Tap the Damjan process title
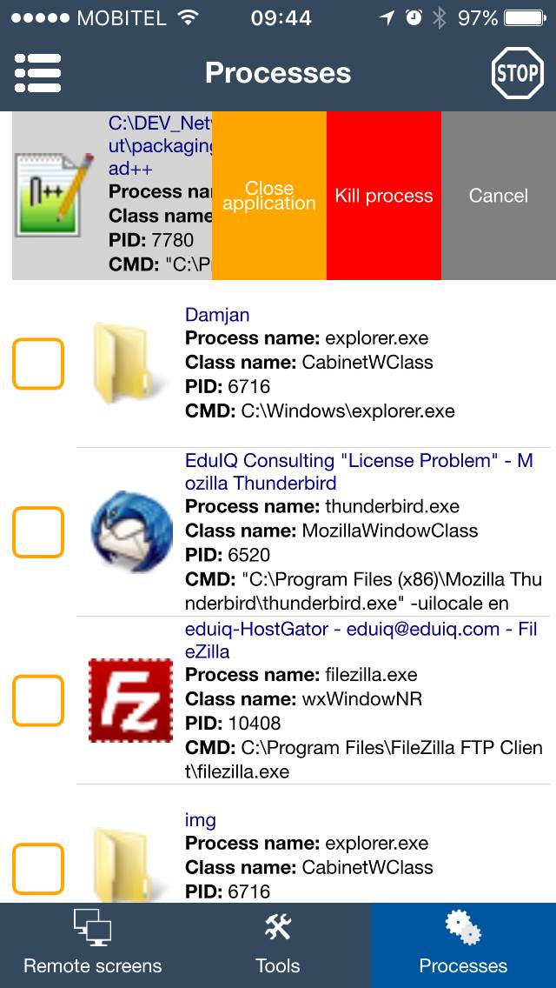 pyautogui.click(x=217, y=314)
